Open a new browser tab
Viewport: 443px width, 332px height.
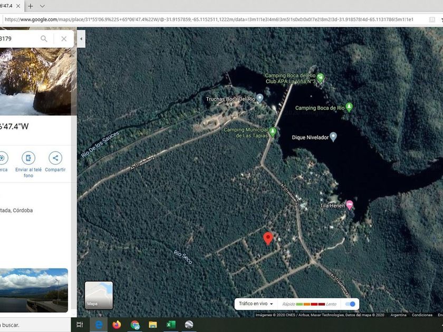click(x=31, y=6)
